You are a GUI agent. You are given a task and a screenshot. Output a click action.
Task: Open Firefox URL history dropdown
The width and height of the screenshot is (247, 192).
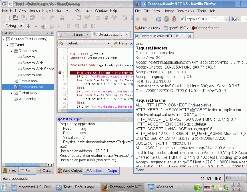click(x=227, y=19)
